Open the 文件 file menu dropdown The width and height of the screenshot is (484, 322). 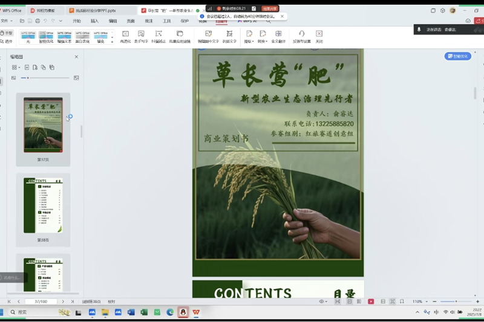pyautogui.click(x=5, y=21)
